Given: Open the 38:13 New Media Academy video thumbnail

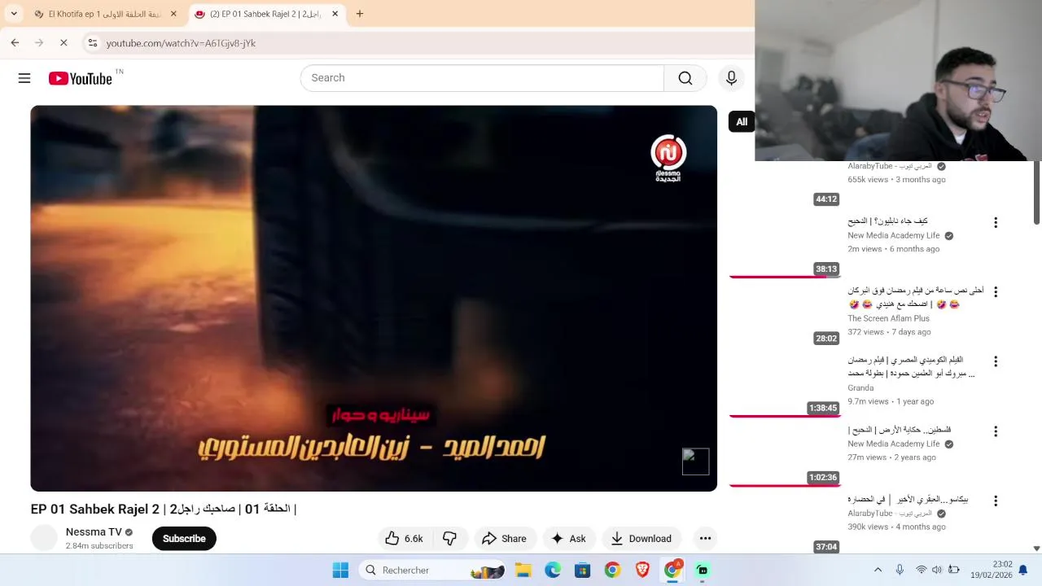Looking at the screenshot, I should click(785, 245).
